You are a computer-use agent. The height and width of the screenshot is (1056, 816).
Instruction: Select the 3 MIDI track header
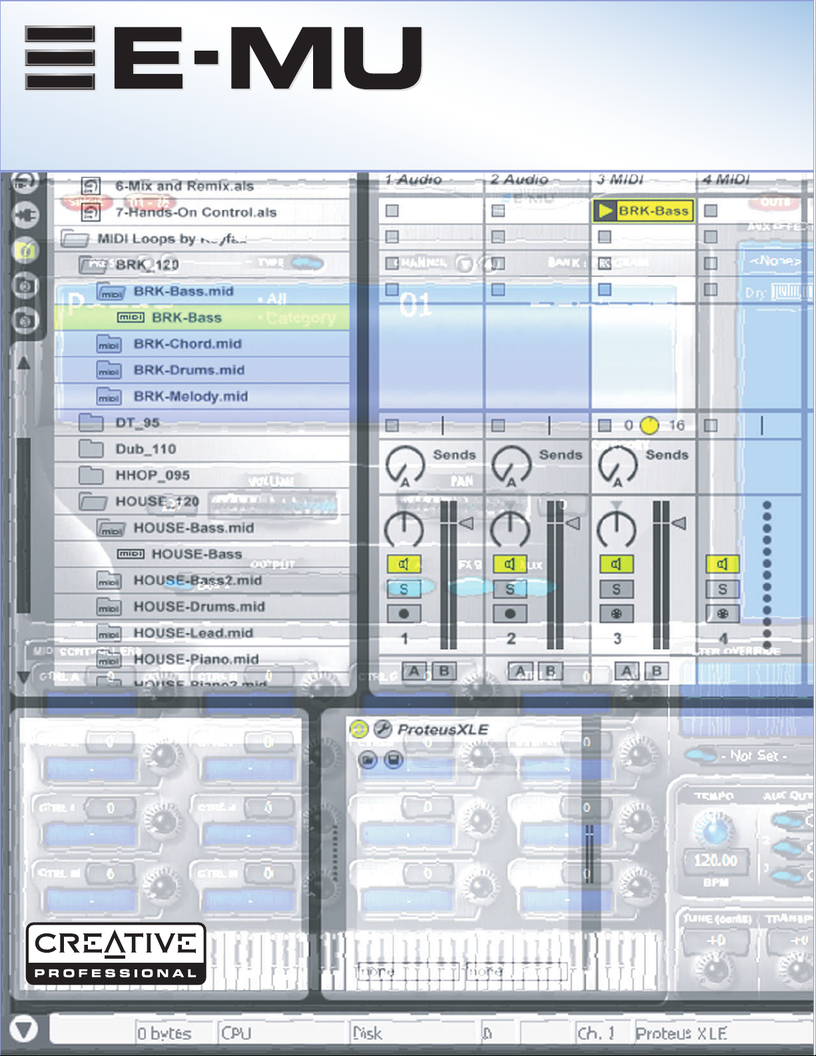[x=643, y=180]
